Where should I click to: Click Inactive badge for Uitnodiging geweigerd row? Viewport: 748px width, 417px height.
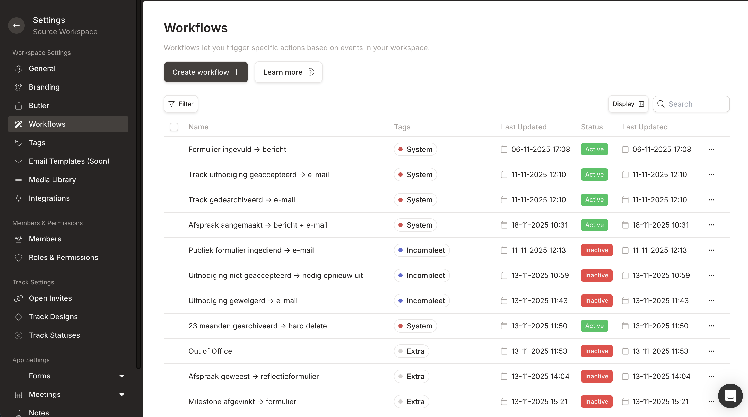(596, 301)
